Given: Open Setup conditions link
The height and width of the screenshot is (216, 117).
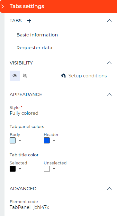Looking at the screenshot, I should (x=88, y=76).
